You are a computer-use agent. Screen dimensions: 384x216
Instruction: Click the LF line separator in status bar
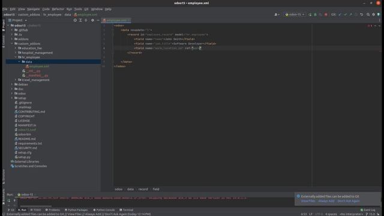311,214
